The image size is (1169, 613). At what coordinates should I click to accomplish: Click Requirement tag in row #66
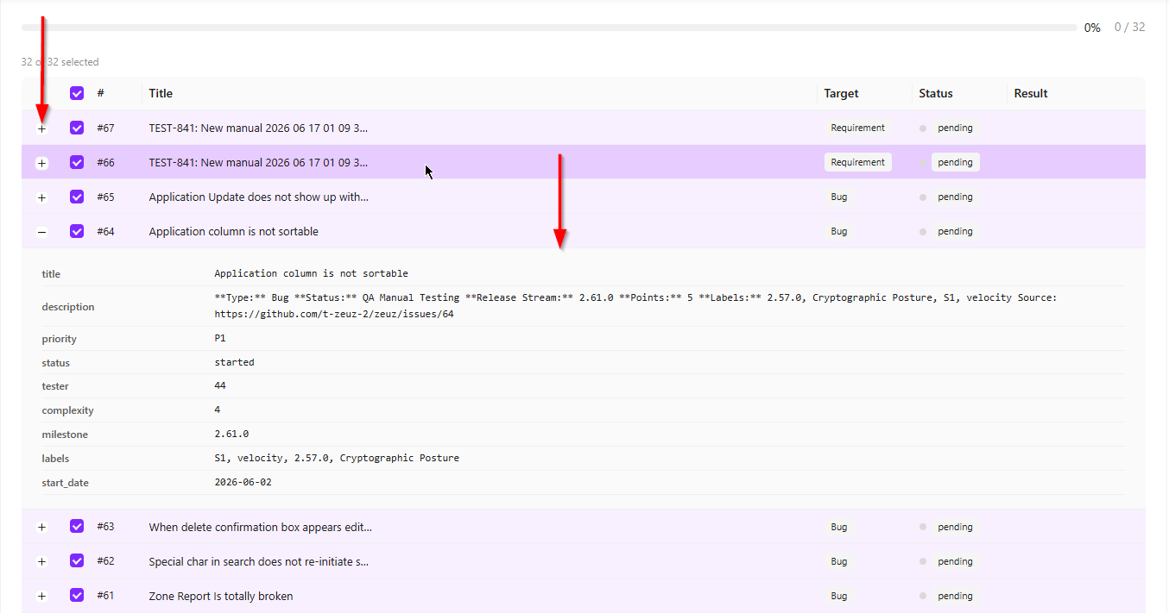point(857,162)
